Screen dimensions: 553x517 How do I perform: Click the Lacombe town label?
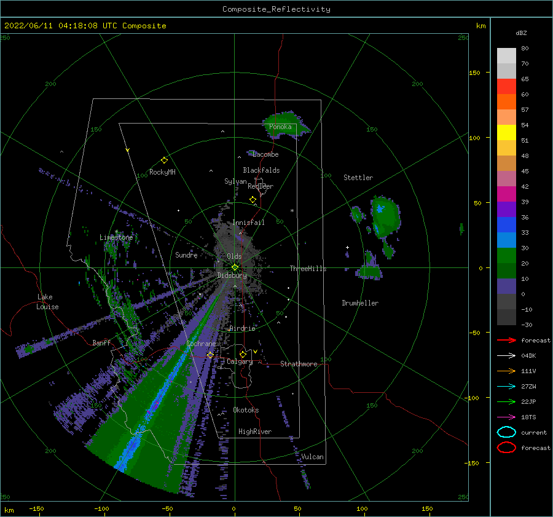(265, 154)
